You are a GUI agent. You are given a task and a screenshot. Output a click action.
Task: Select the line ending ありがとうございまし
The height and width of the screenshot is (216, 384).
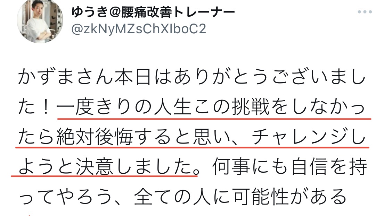coord(192,77)
